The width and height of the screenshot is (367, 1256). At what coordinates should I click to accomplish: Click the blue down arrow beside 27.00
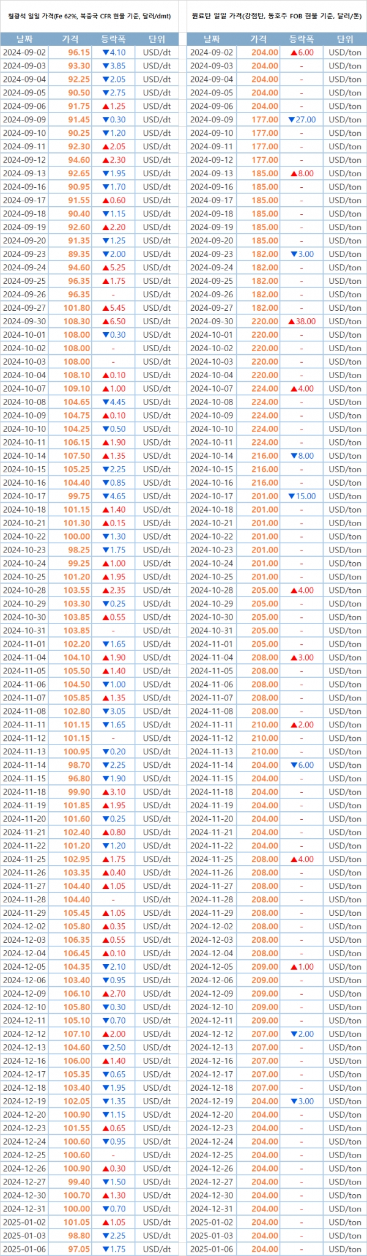(291, 119)
